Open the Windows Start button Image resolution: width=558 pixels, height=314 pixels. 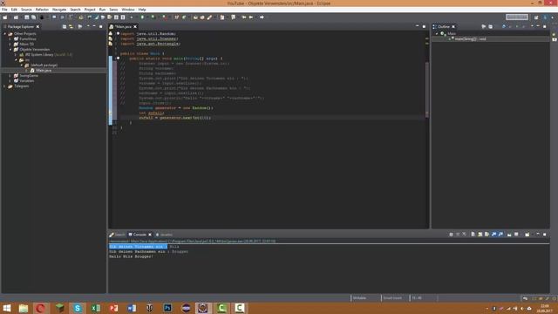click(x=6, y=308)
